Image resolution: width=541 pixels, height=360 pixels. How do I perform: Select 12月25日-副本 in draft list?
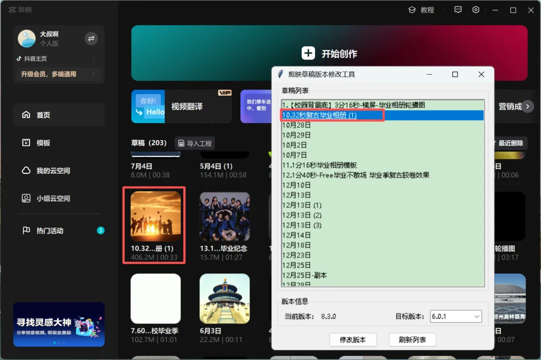pos(383,275)
